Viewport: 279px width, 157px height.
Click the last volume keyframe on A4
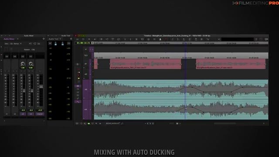pyautogui.click(x=242, y=107)
